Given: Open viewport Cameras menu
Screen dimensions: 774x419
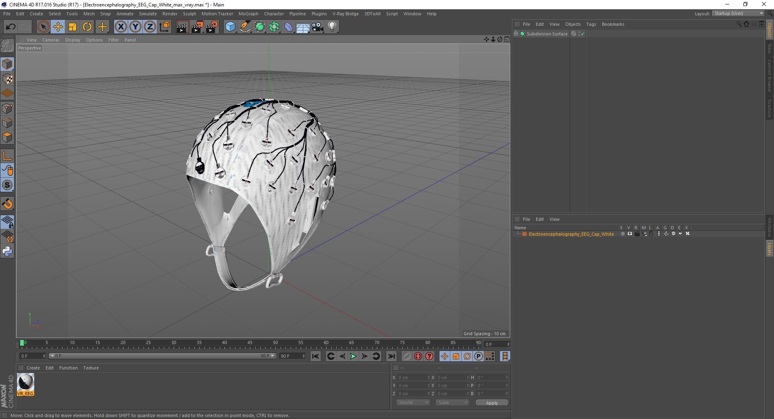Looking at the screenshot, I should pos(51,40).
